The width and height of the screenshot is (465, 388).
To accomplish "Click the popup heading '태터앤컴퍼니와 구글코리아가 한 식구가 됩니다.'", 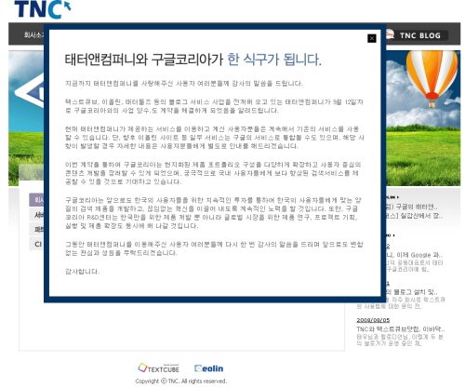I will pyautogui.click(x=193, y=60).
